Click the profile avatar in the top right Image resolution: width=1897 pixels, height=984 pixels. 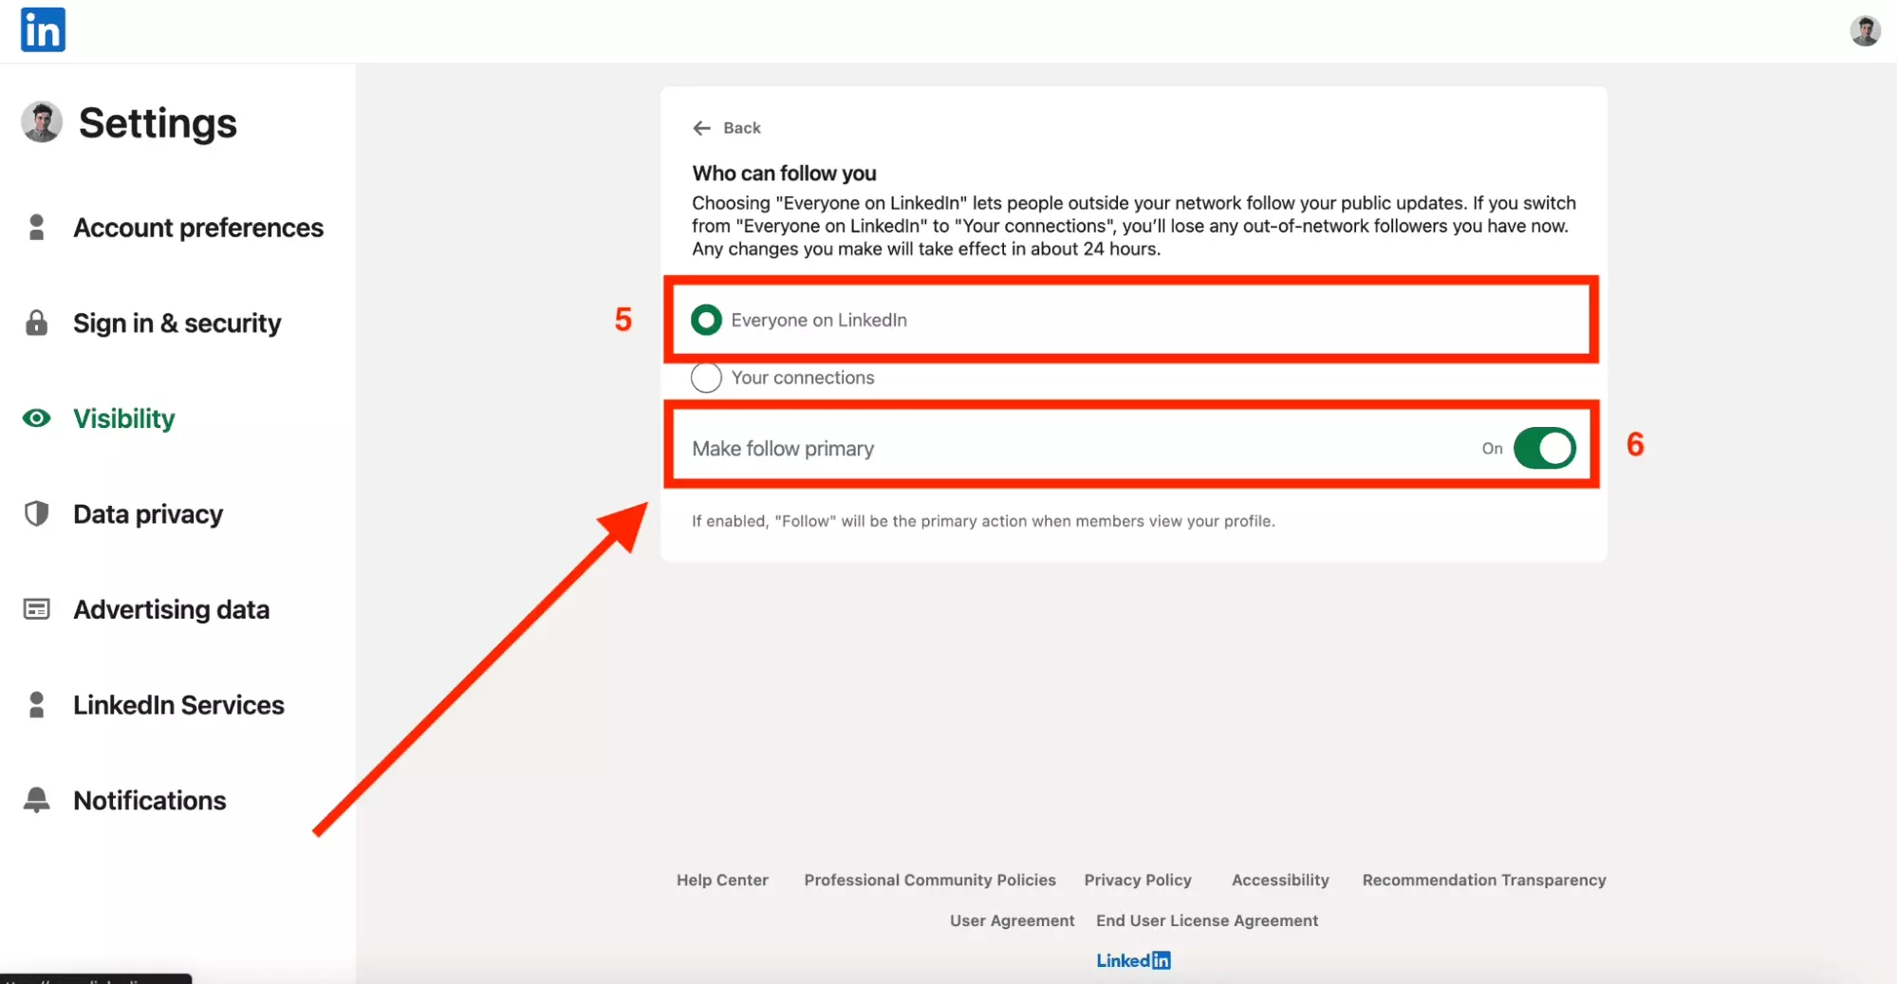tap(1866, 30)
